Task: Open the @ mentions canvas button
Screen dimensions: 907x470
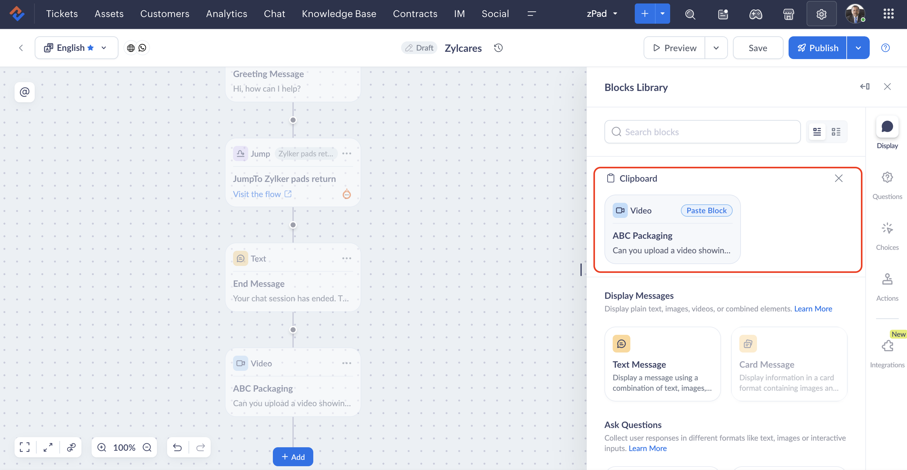Action: [x=24, y=92]
